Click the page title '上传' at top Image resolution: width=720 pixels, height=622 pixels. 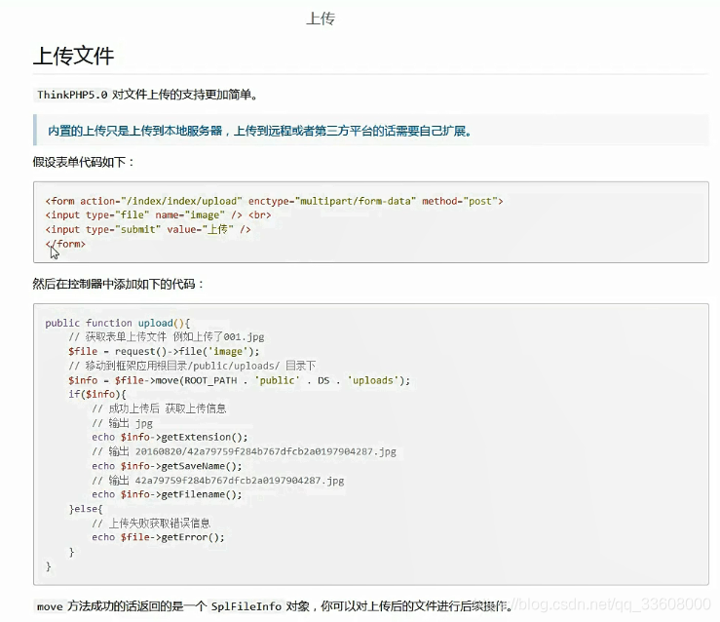[321, 19]
